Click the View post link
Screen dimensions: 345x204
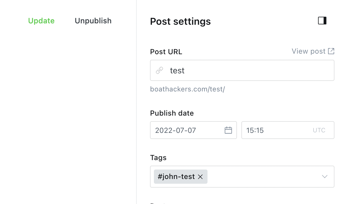[x=308, y=51]
